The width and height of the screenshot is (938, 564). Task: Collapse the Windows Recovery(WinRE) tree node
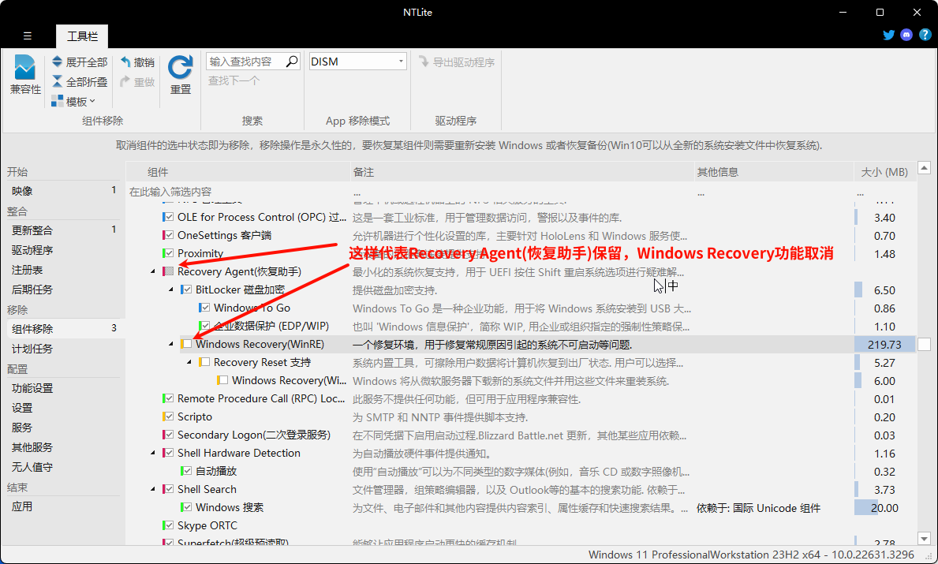171,344
